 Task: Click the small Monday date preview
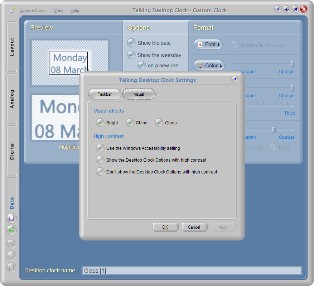(x=68, y=63)
